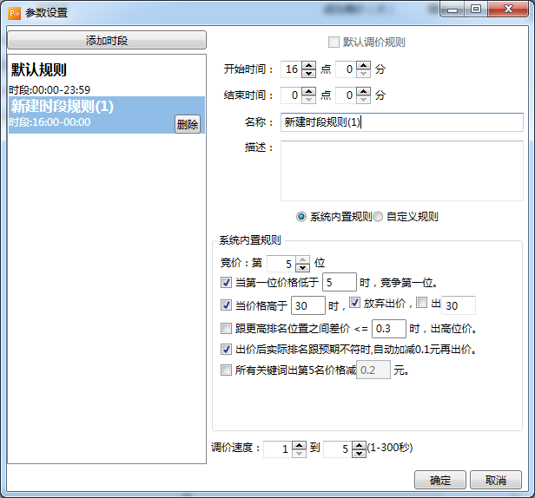Confirm settings with the 确定 button
The image size is (535, 498).
click(x=440, y=480)
